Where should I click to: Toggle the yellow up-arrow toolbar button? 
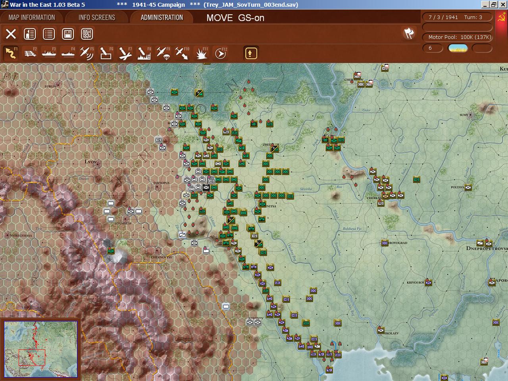(251, 53)
